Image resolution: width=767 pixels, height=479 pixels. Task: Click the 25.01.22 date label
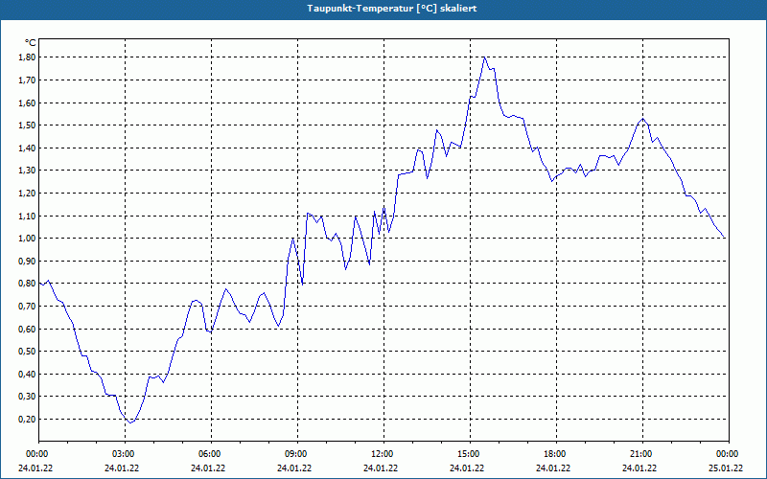(x=726, y=468)
